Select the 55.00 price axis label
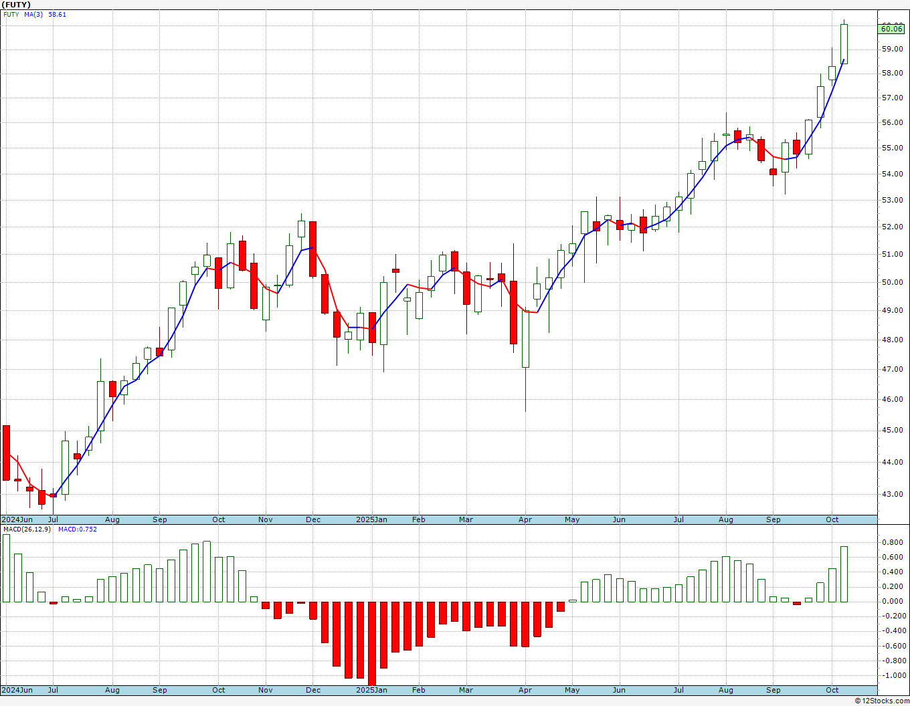The width and height of the screenshot is (910, 706). pyautogui.click(x=892, y=148)
